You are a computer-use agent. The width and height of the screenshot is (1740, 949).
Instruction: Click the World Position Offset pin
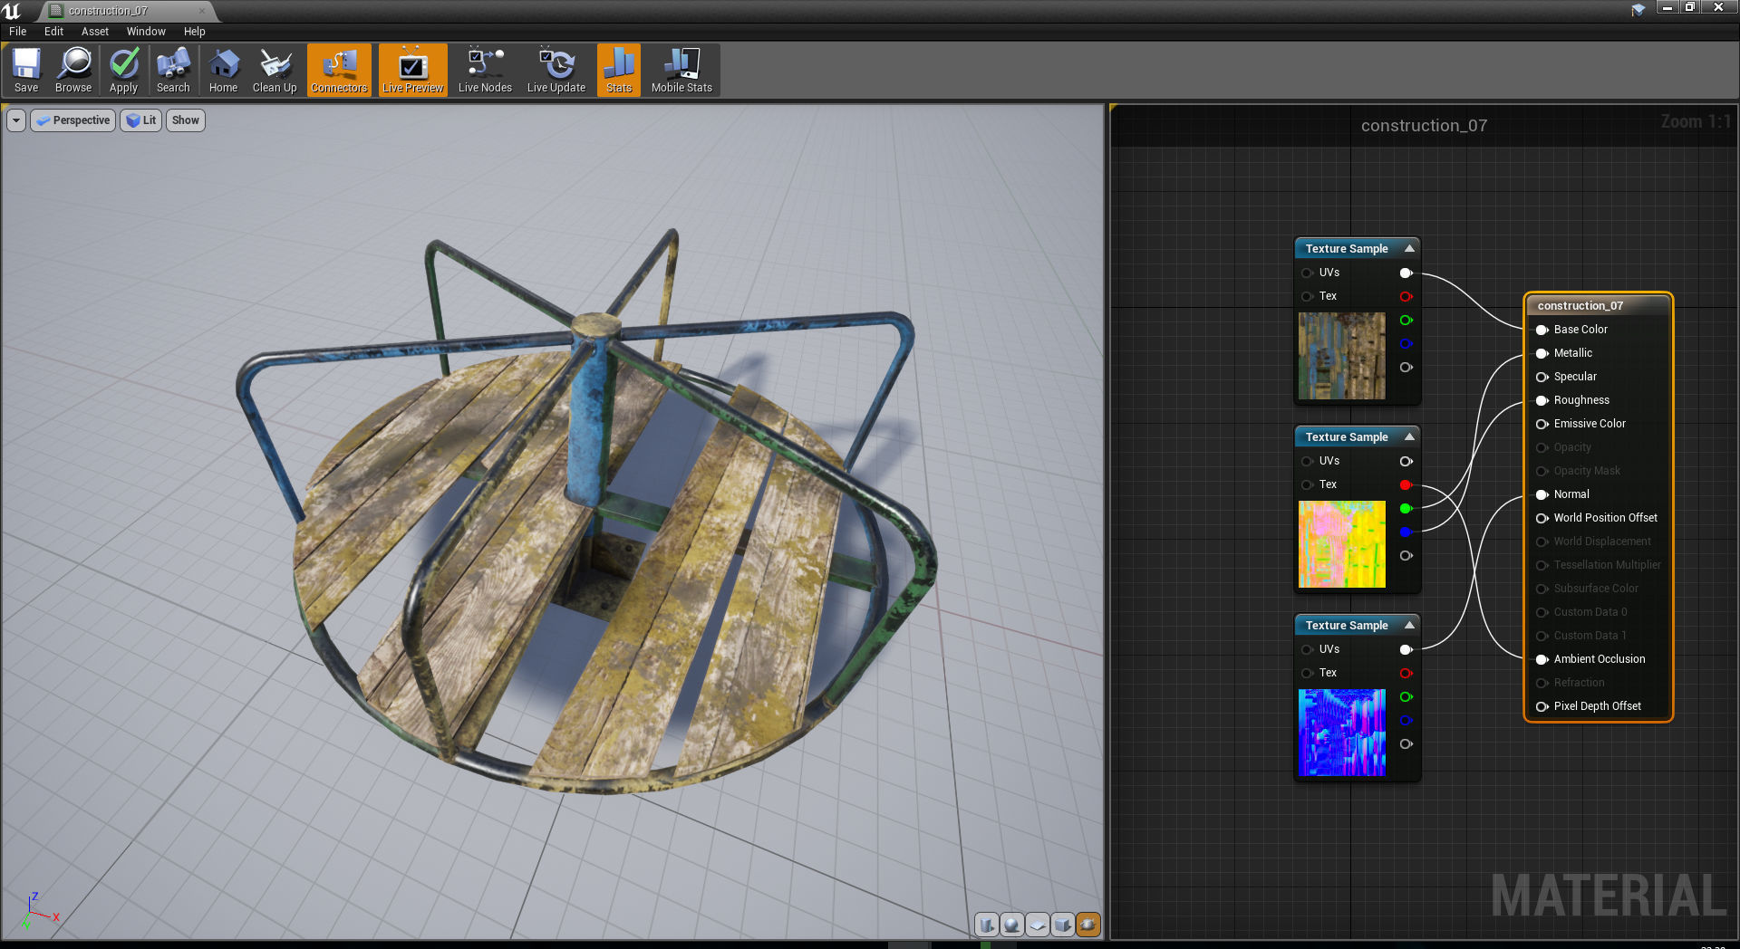coord(1542,518)
